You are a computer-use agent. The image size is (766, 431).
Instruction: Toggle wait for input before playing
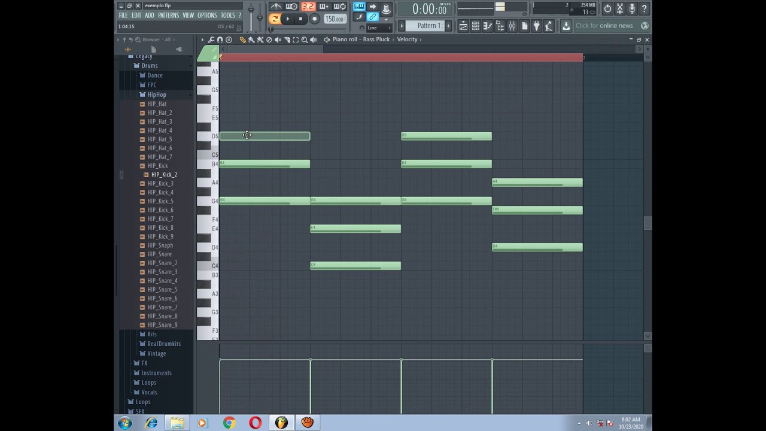click(x=291, y=7)
